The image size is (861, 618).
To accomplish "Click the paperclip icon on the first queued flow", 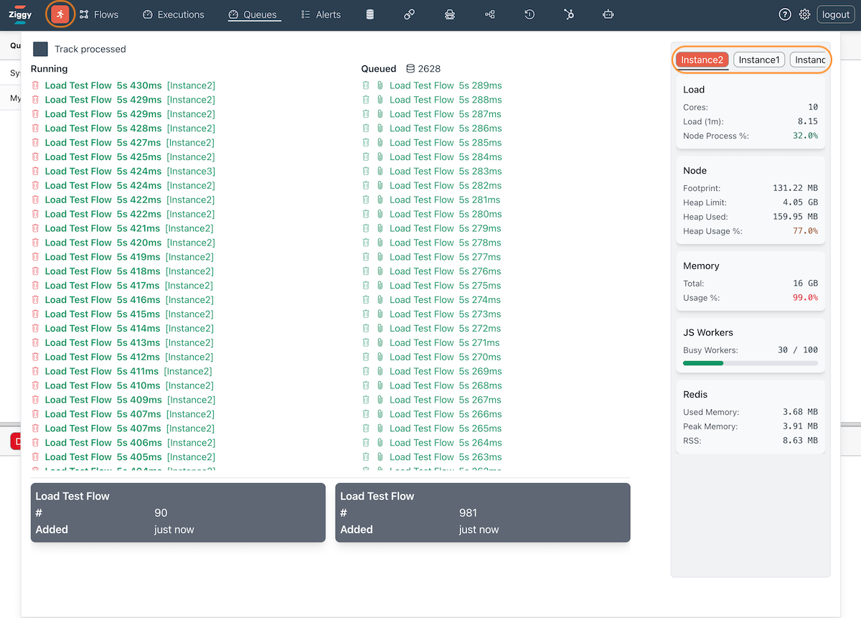I will click(x=380, y=85).
